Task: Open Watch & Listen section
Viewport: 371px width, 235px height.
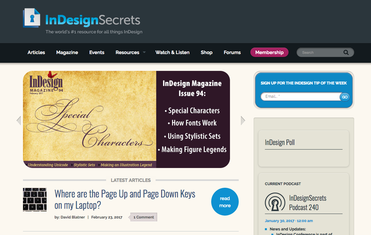Action: click(x=172, y=52)
